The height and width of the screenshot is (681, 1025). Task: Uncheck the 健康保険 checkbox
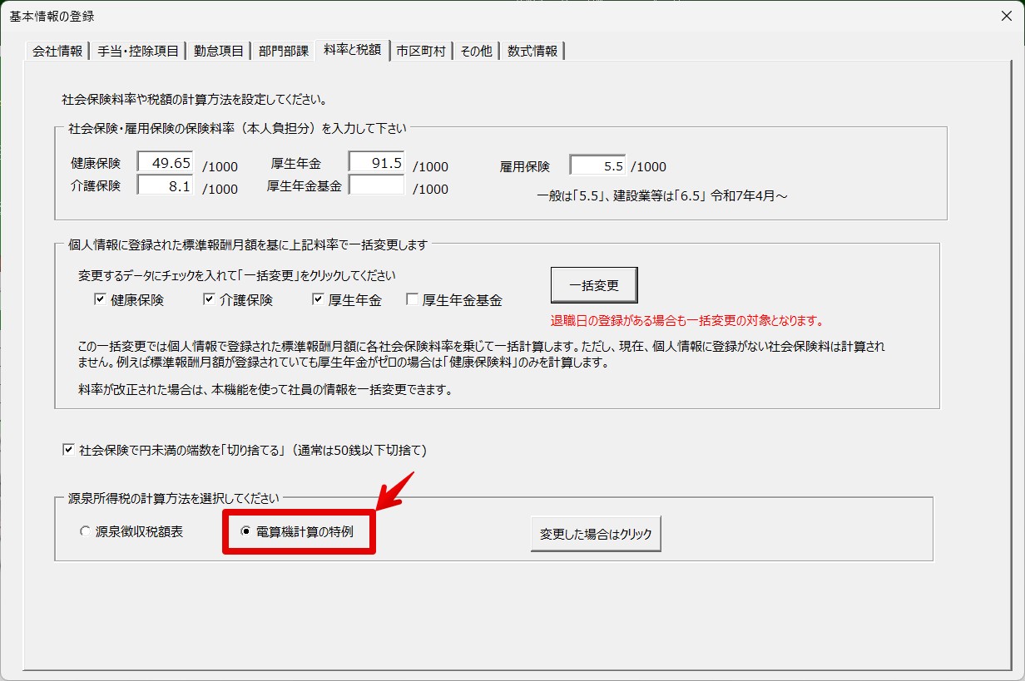pyautogui.click(x=100, y=300)
